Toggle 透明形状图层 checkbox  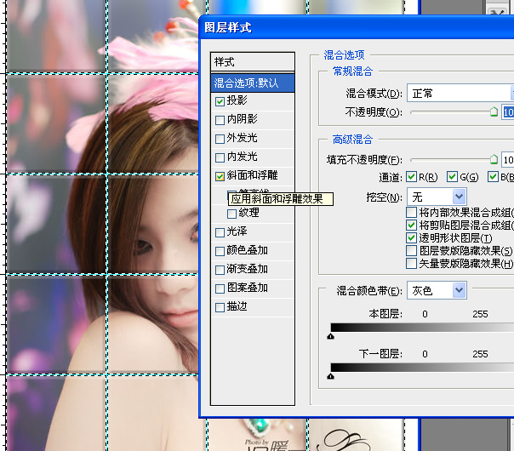click(411, 237)
